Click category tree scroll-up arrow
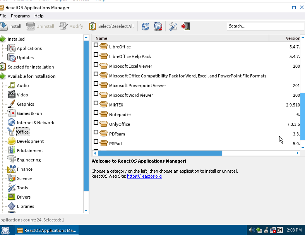This screenshot has width=305, height=235. coord(86,37)
